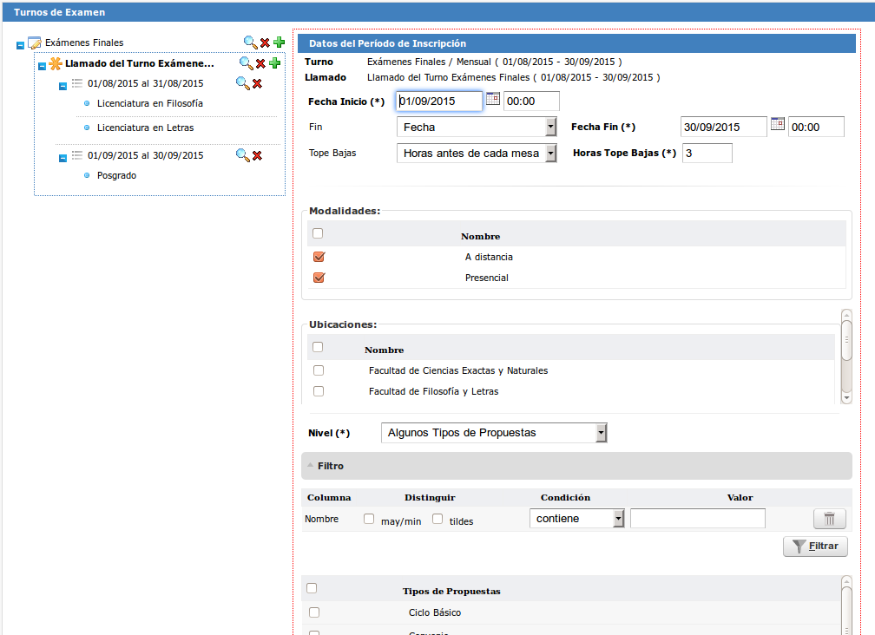The image size is (875, 635).
Task: Check Facultad de Filosofía y Letras
Action: [319, 391]
